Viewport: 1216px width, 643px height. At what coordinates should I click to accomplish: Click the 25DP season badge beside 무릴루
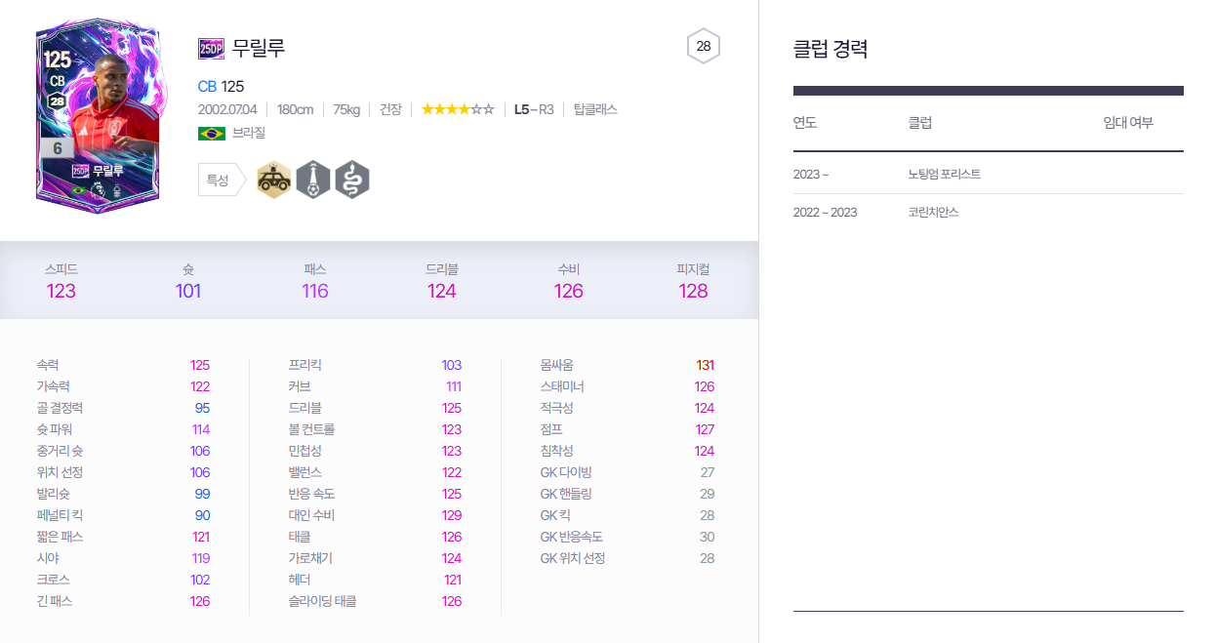click(211, 48)
